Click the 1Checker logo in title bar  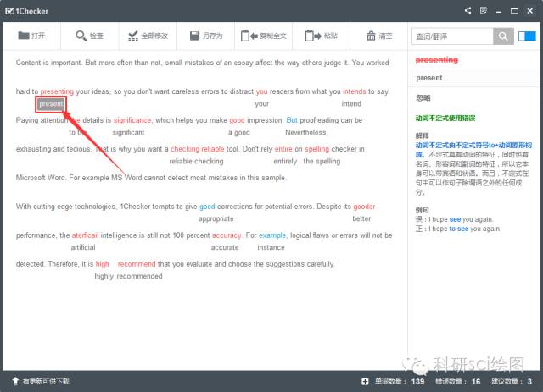coord(26,11)
